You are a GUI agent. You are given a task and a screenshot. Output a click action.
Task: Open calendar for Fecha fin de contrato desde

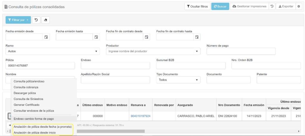pyautogui.click(x=147, y=37)
